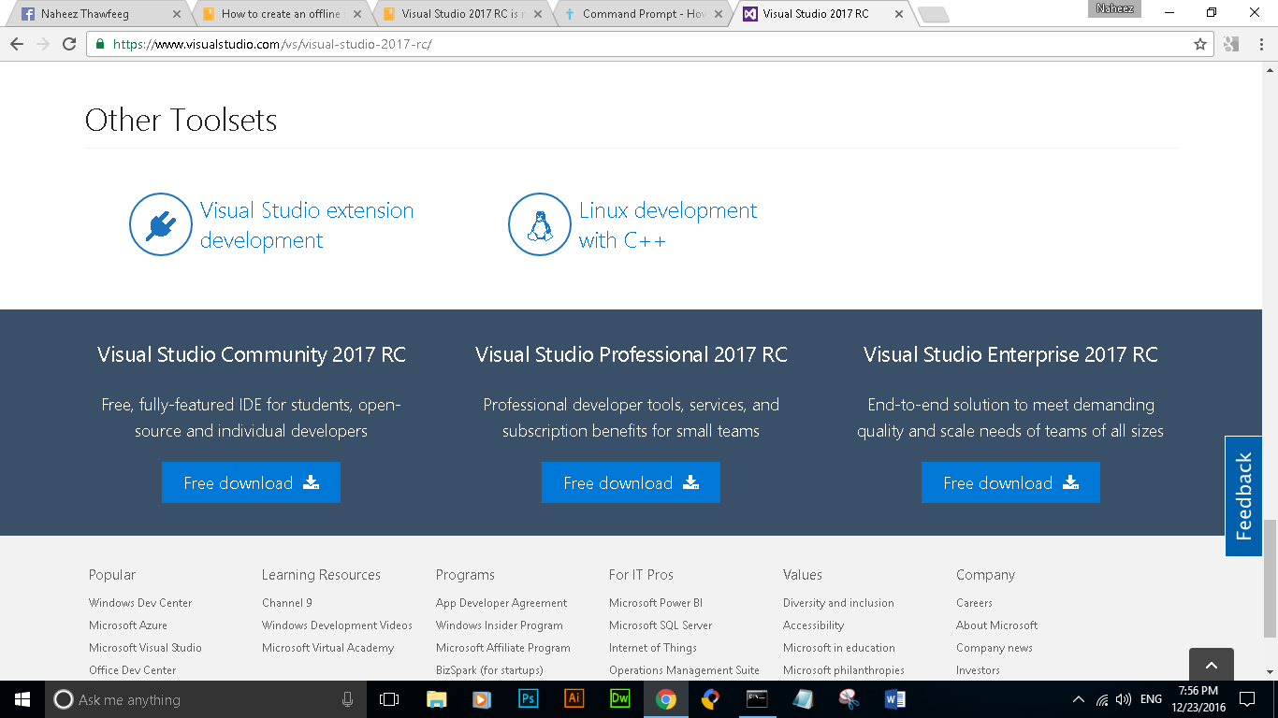Switch to the Command Prompt - How tab
The width and height of the screenshot is (1278, 718).
pos(644,14)
